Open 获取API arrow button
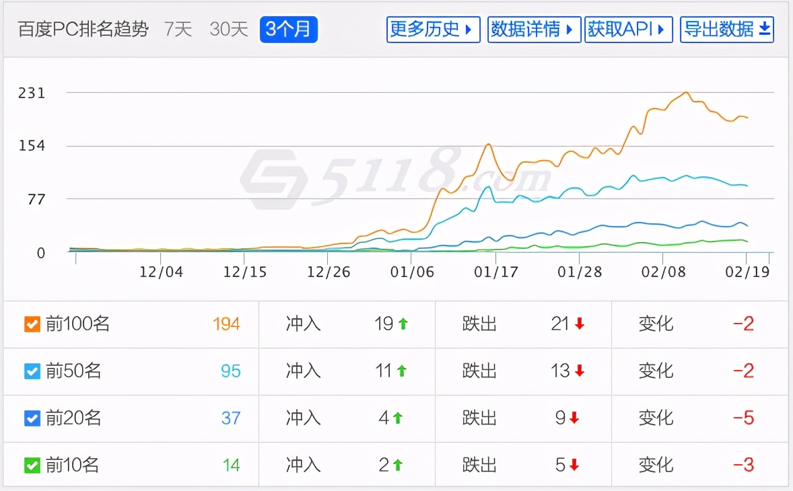This screenshot has height=491, width=793. click(628, 30)
